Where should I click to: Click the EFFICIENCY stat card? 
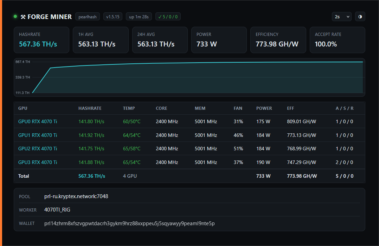click(x=278, y=40)
